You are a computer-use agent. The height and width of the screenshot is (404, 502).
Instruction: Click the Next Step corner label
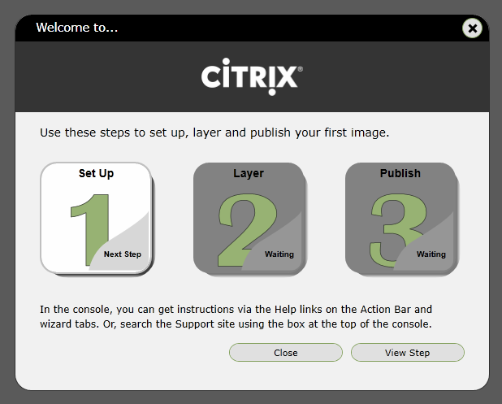pyautogui.click(x=123, y=254)
